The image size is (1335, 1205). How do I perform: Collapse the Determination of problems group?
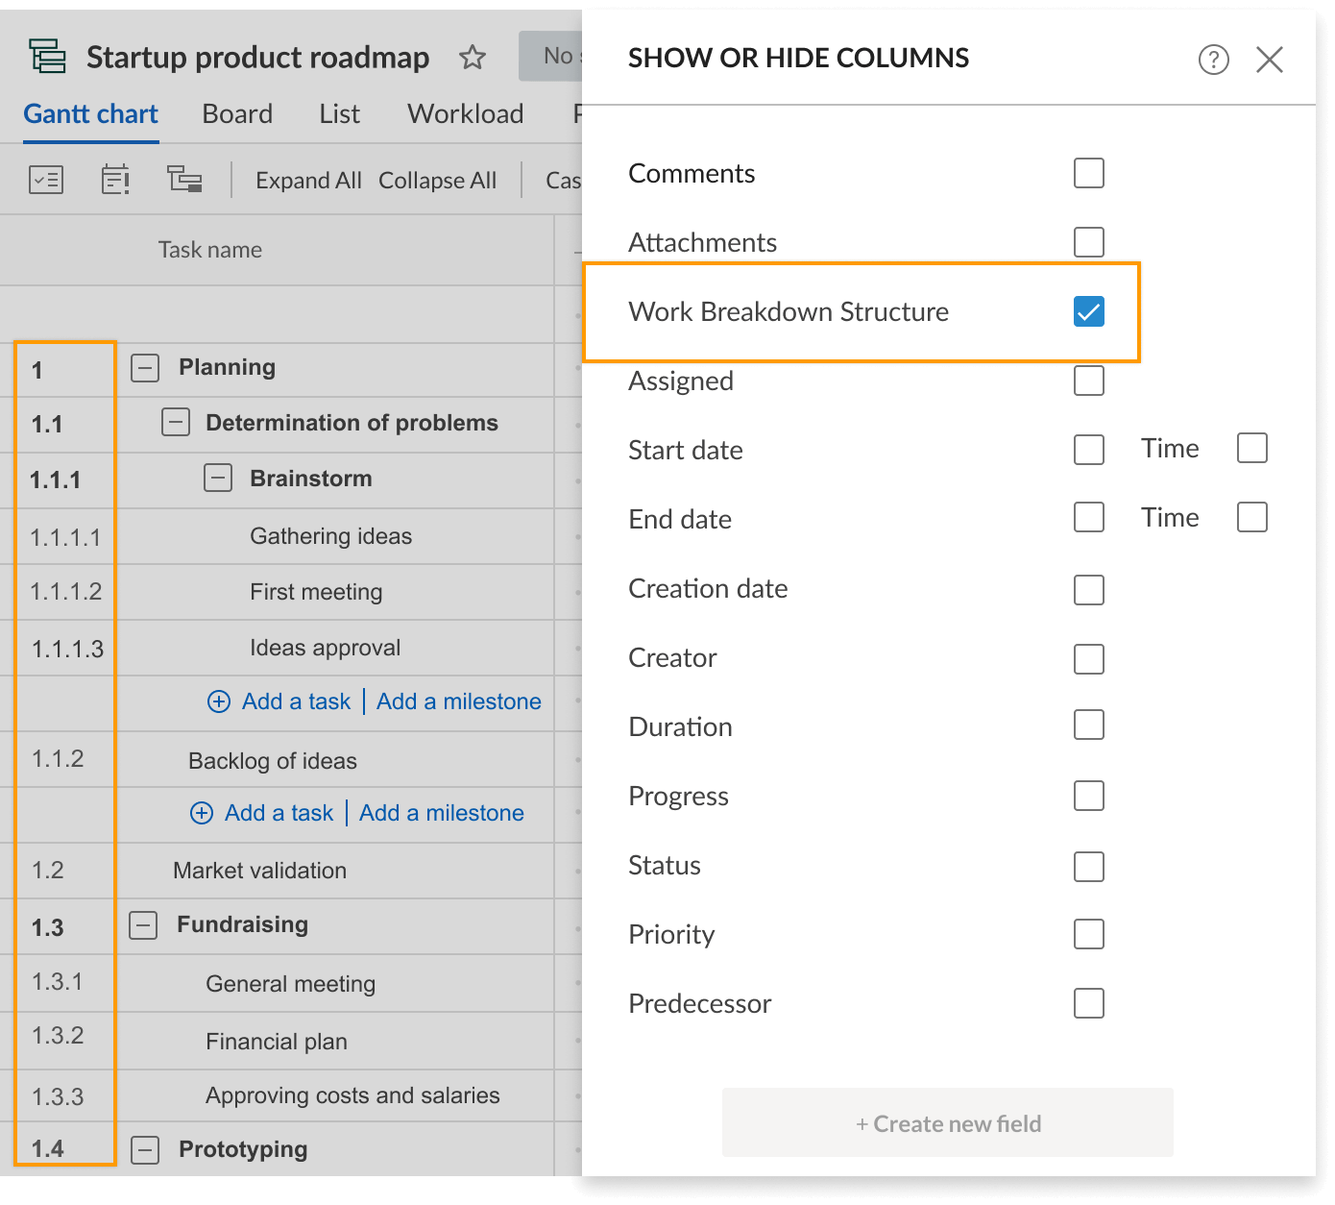174,423
